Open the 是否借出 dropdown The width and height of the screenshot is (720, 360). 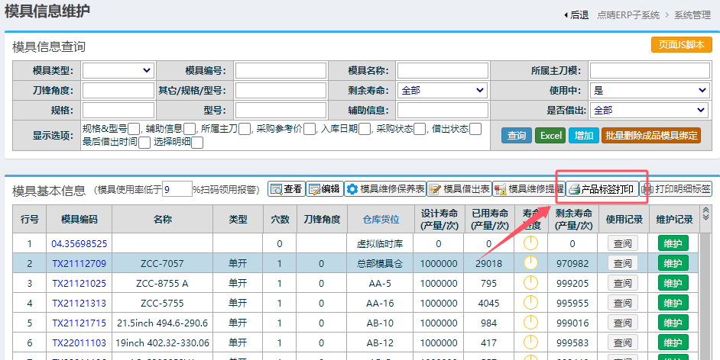650,110
